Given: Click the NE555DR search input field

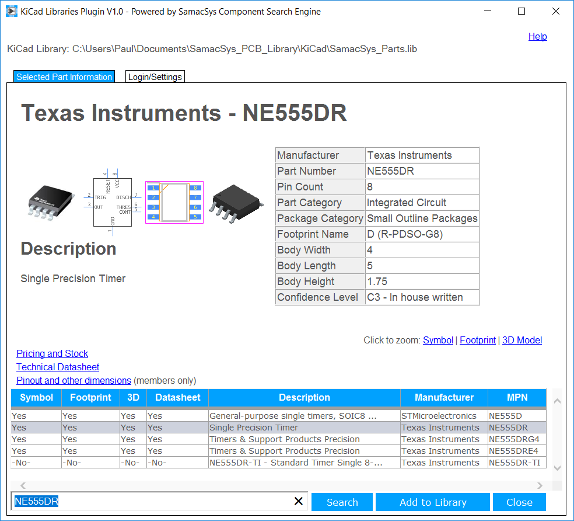Looking at the screenshot, I should pos(159,501).
